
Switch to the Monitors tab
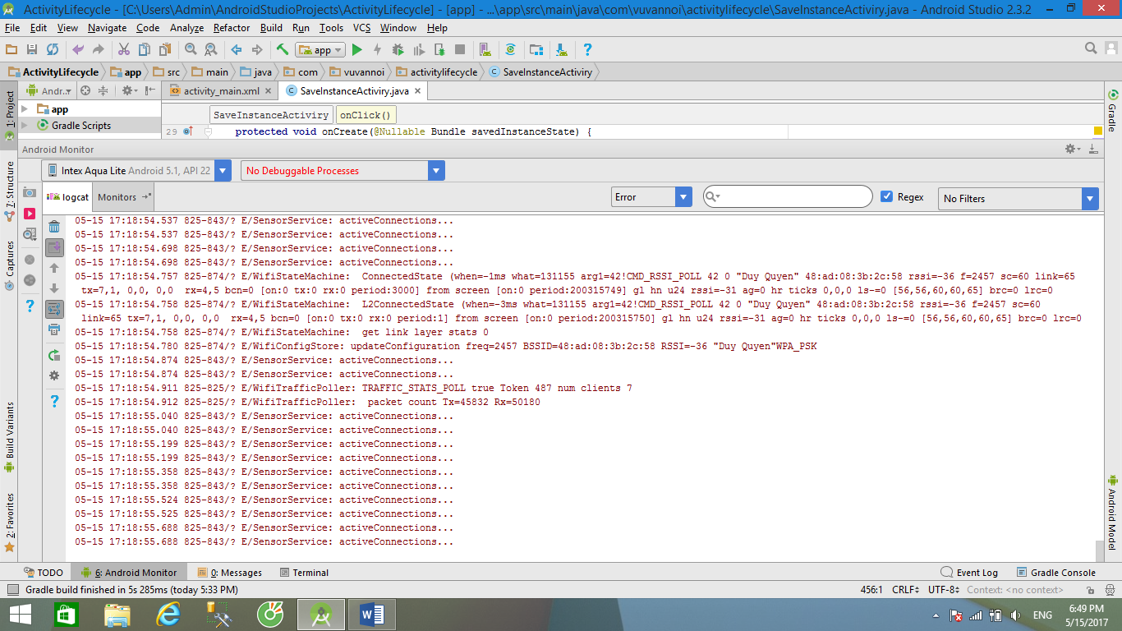click(x=123, y=197)
